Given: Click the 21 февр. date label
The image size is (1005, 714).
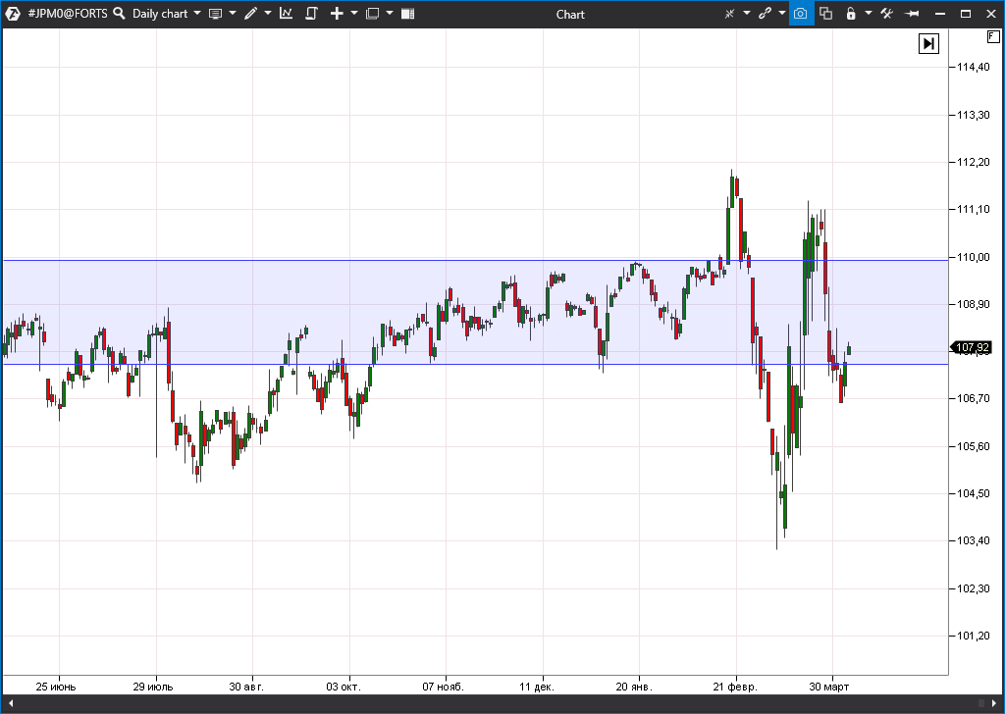Looking at the screenshot, I should 735,687.
